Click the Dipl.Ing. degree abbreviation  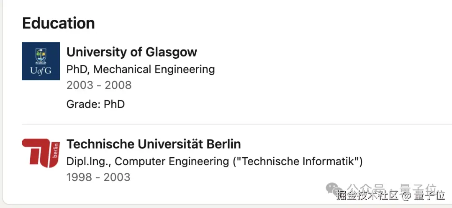(89, 161)
